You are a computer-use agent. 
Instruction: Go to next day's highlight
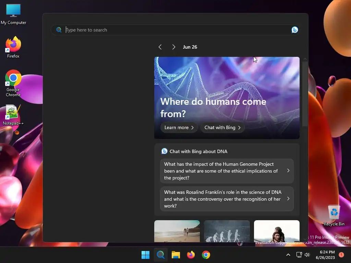174,47
